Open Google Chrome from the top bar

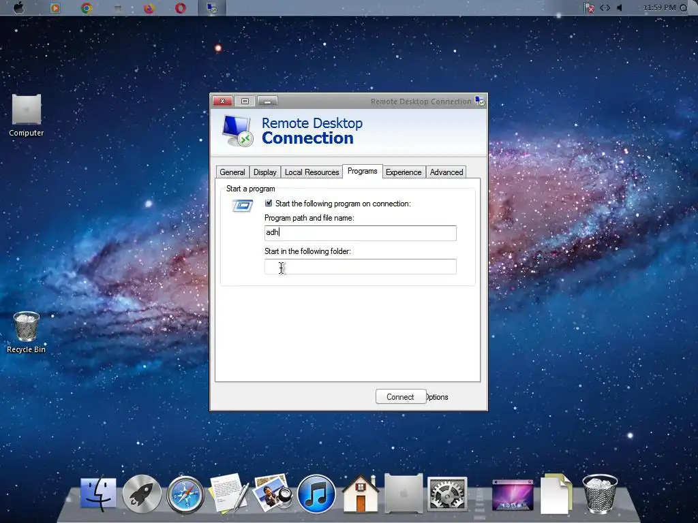(87, 7)
